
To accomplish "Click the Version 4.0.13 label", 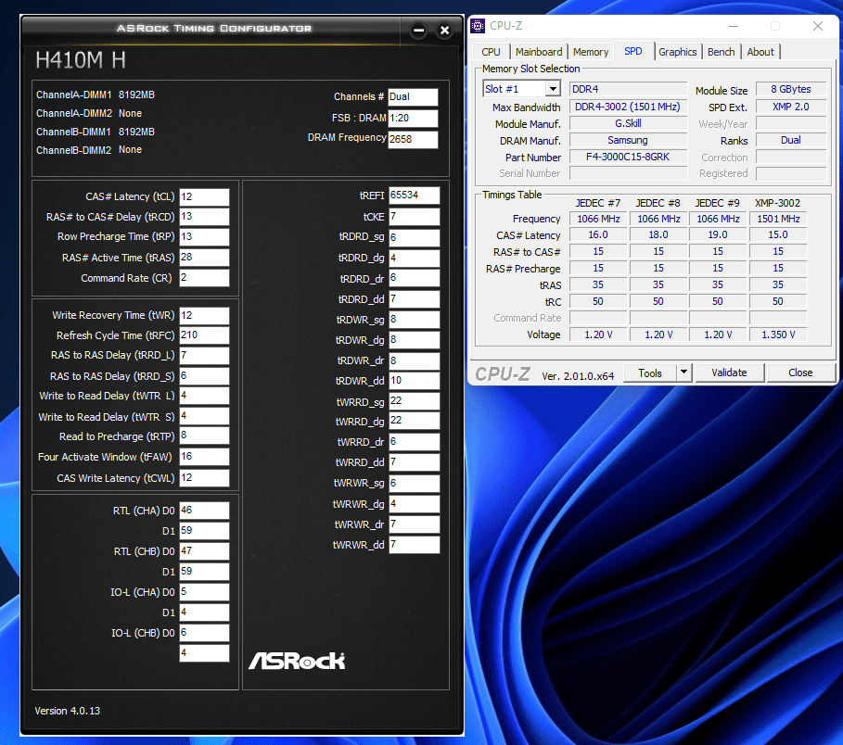I will tap(67, 711).
